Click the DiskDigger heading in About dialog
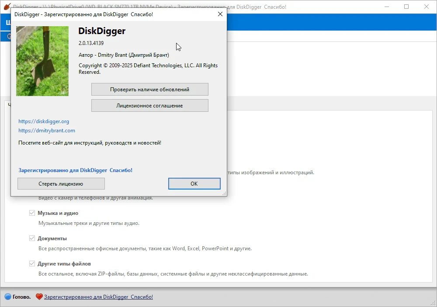Image resolution: width=437 pixels, height=307 pixels. click(x=102, y=31)
